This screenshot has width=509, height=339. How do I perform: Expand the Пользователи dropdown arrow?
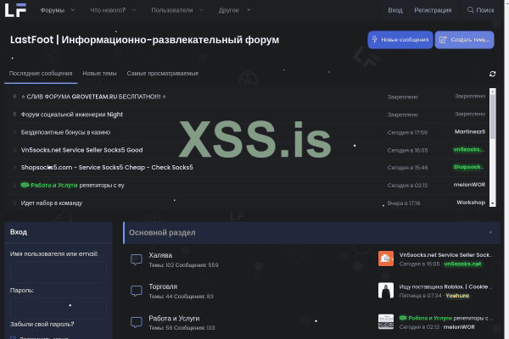[201, 10]
